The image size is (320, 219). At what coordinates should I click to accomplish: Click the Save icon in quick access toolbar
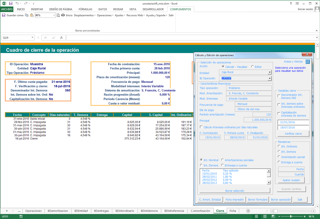coord(11,3)
